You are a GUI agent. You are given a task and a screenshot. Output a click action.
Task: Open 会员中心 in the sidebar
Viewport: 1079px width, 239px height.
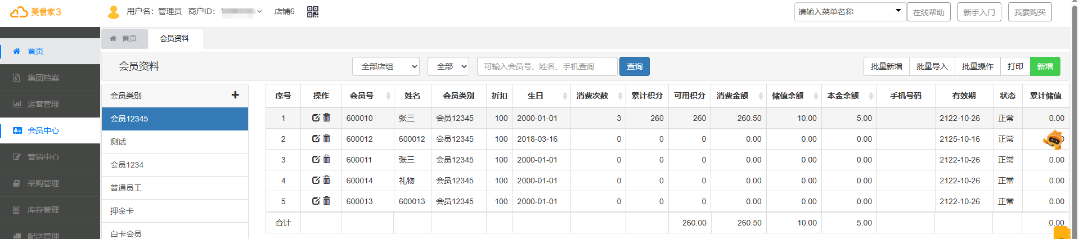coord(43,130)
